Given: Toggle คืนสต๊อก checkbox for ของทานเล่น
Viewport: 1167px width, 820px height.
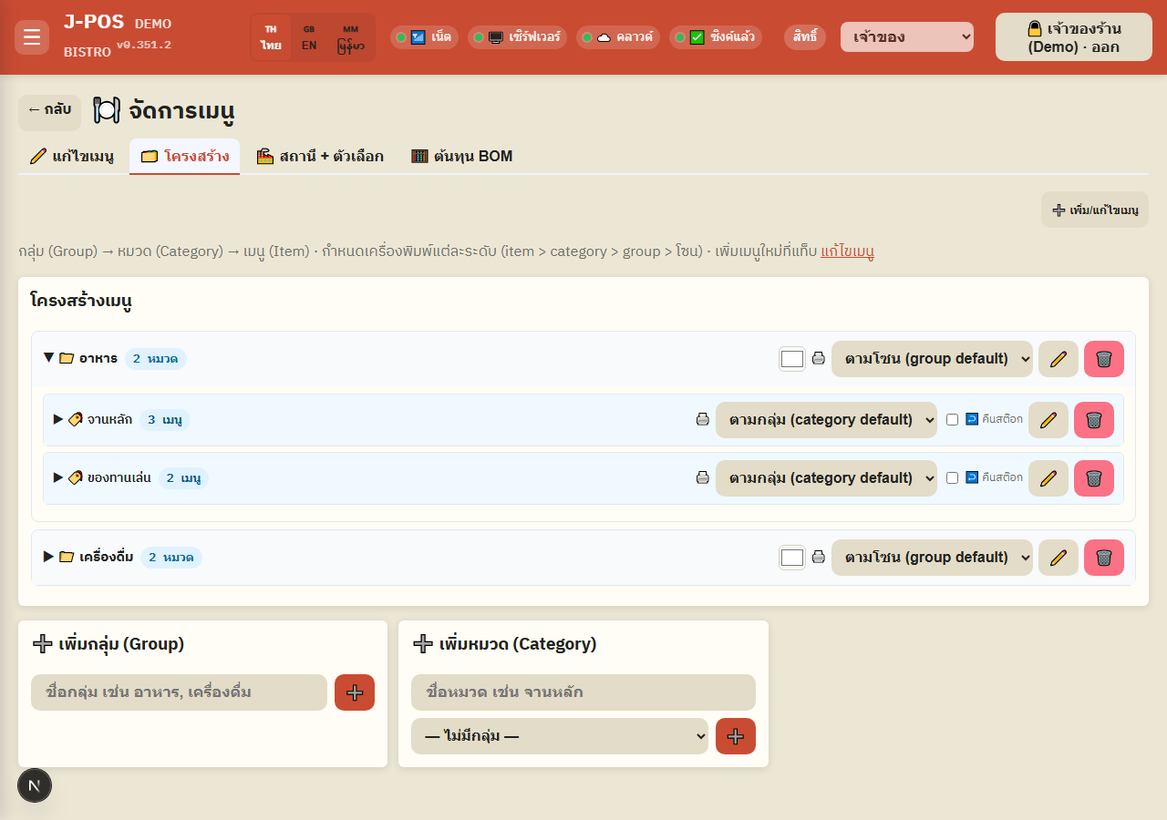Looking at the screenshot, I should point(952,478).
